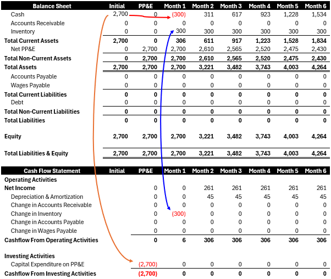Select Month 3 Equity value 3,482
This screenshot has height=279, width=331.
click(x=234, y=136)
